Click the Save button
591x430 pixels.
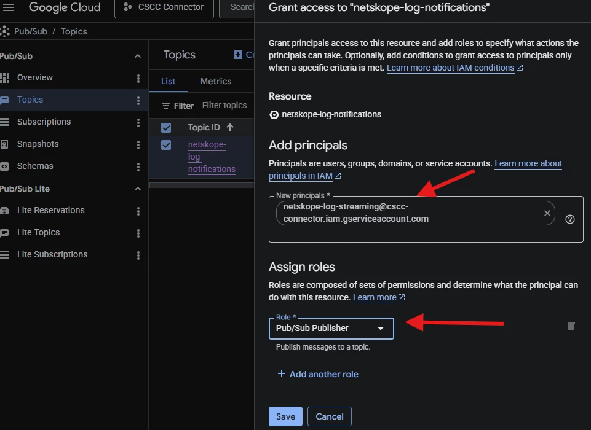coord(285,416)
